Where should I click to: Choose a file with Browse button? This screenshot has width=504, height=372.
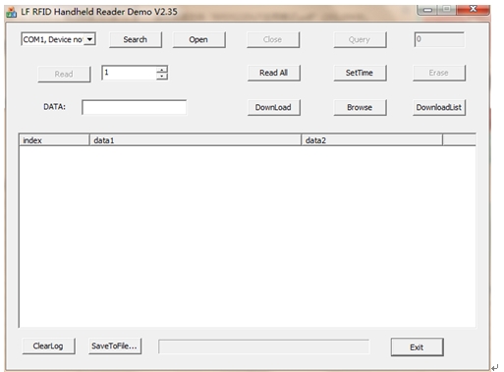(x=360, y=108)
